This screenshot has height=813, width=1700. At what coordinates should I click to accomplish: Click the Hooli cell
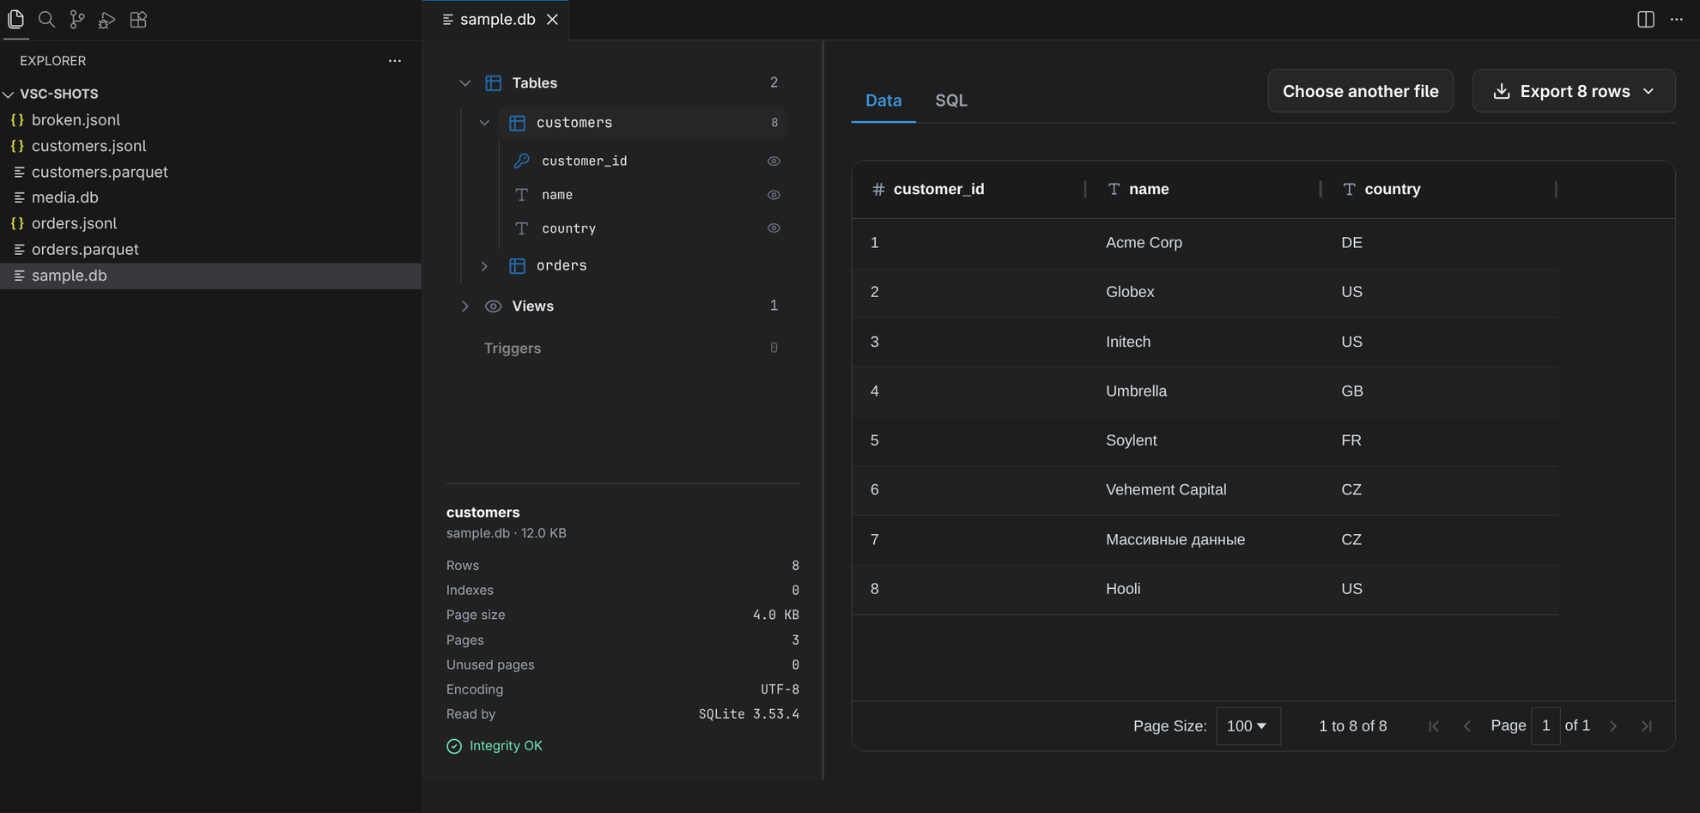[1204, 589]
